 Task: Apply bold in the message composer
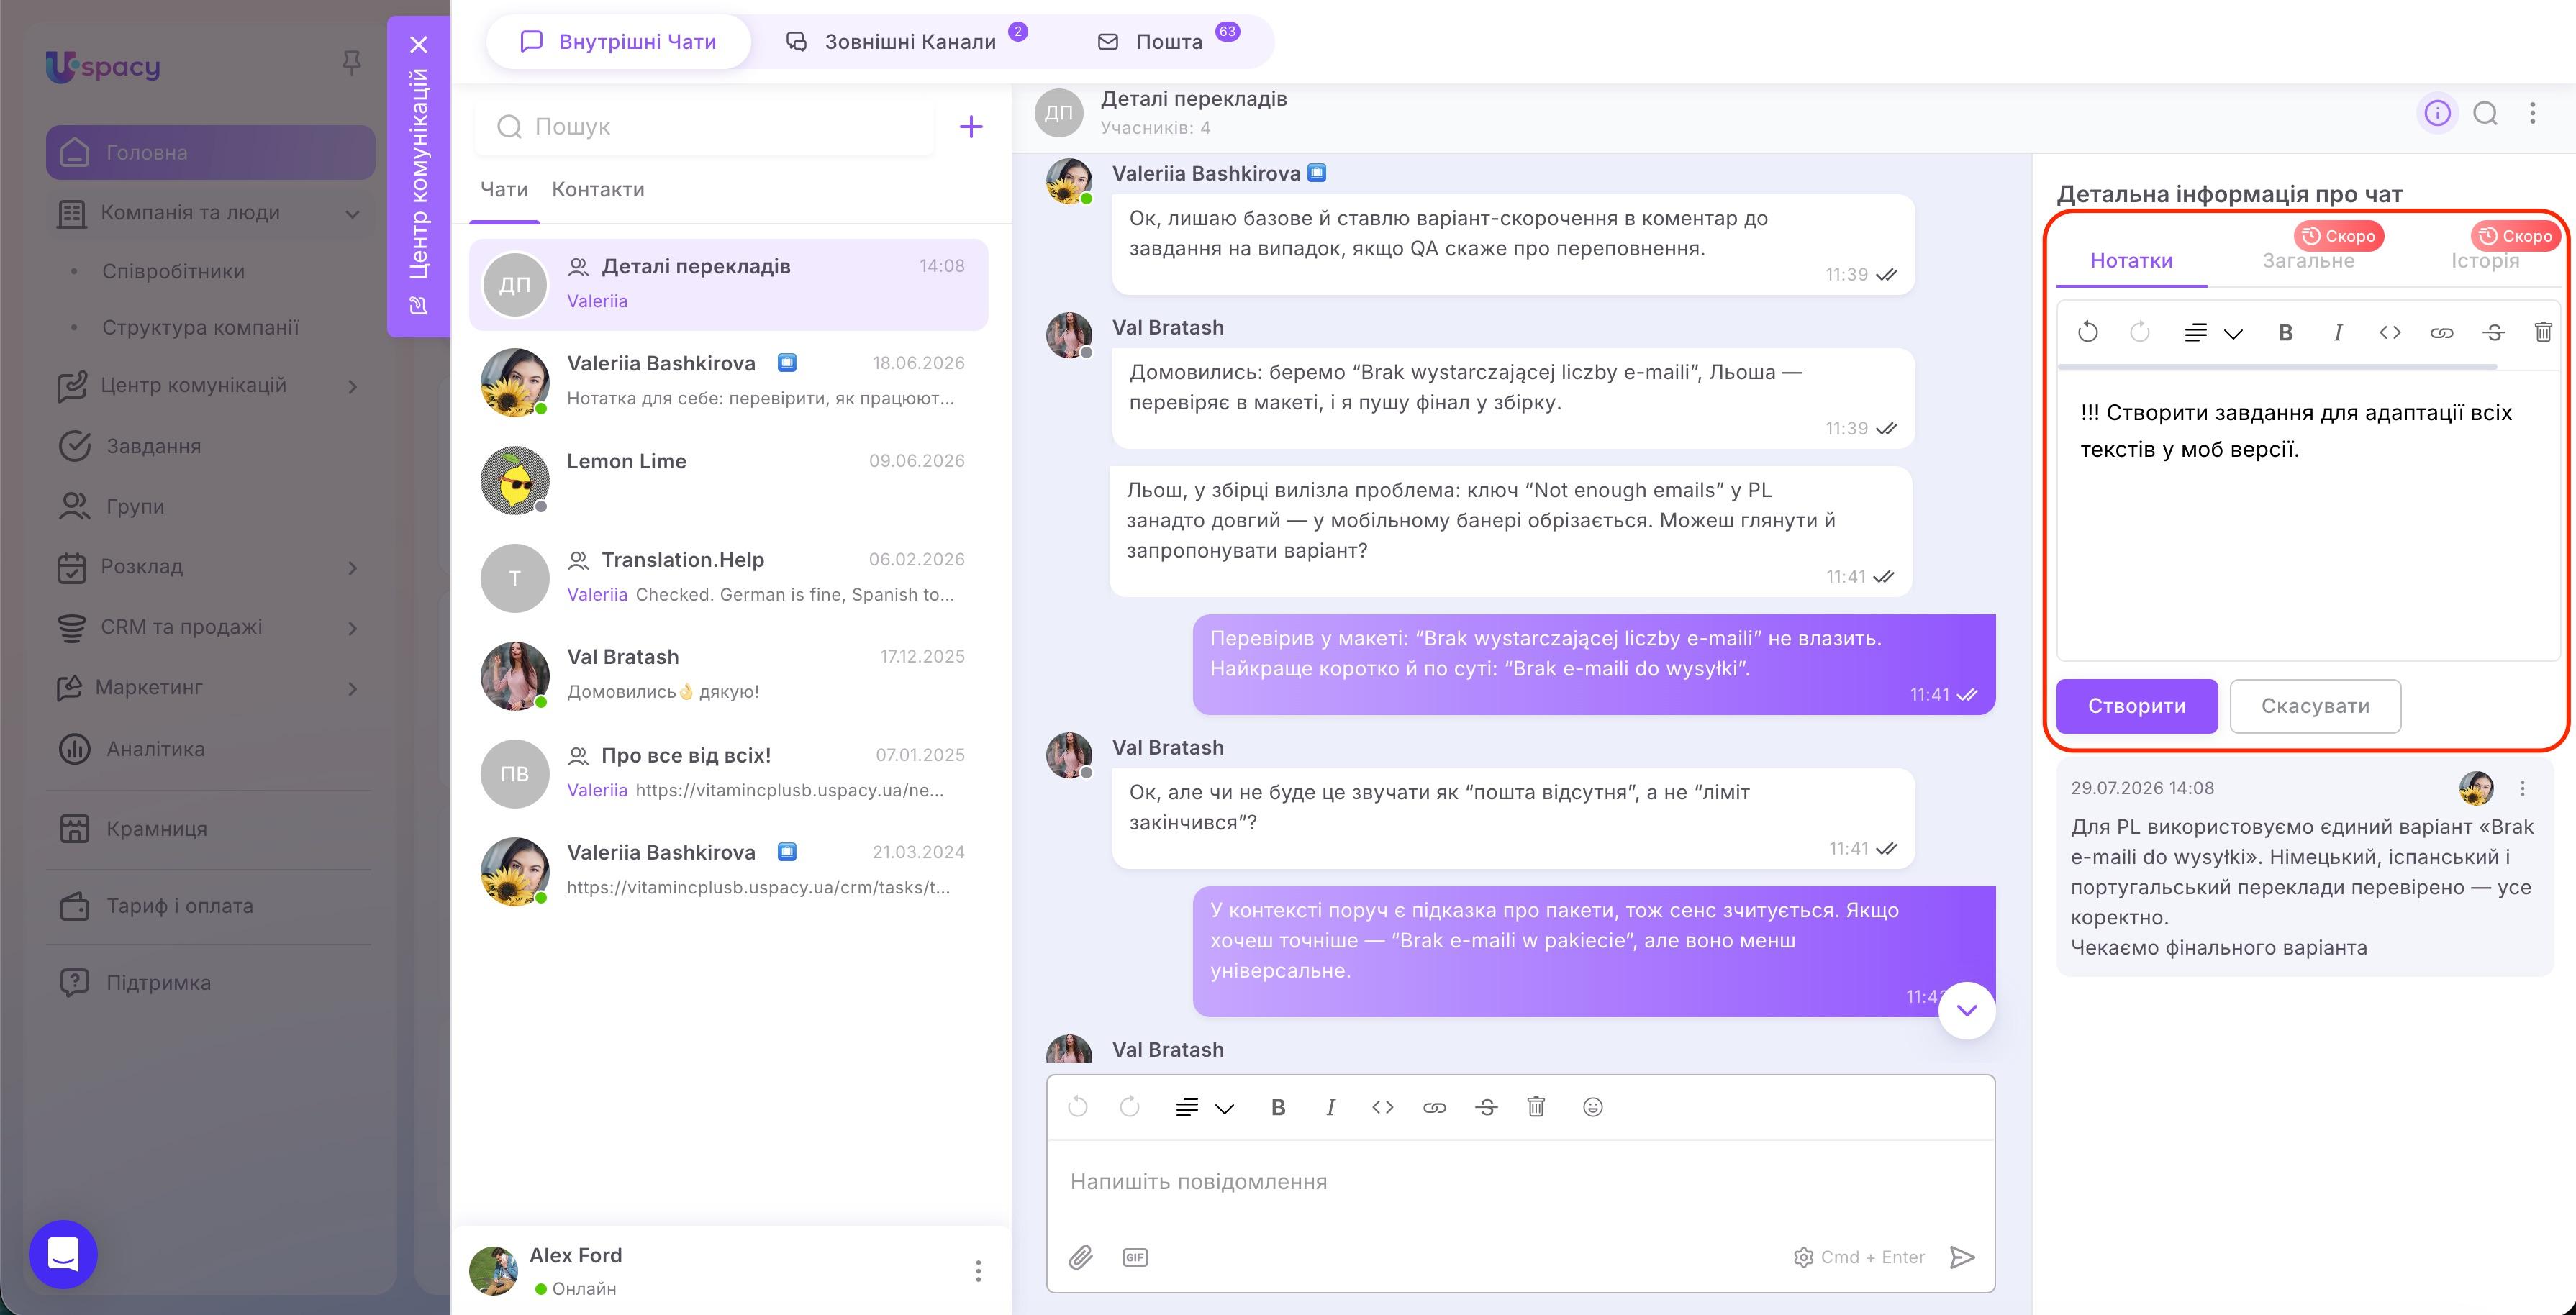click(1278, 1107)
